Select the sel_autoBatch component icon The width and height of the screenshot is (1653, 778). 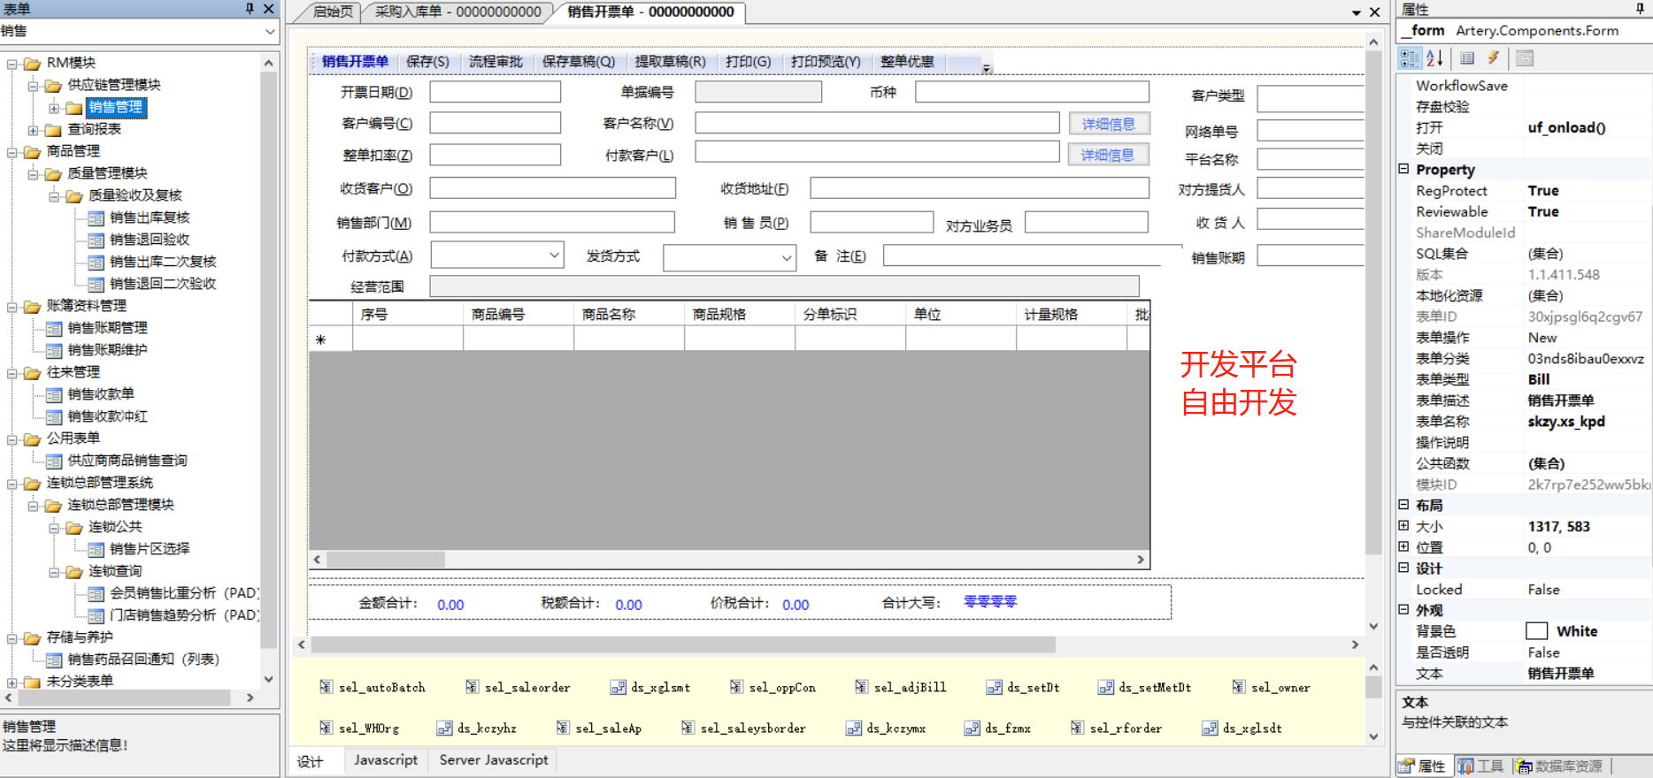327,687
